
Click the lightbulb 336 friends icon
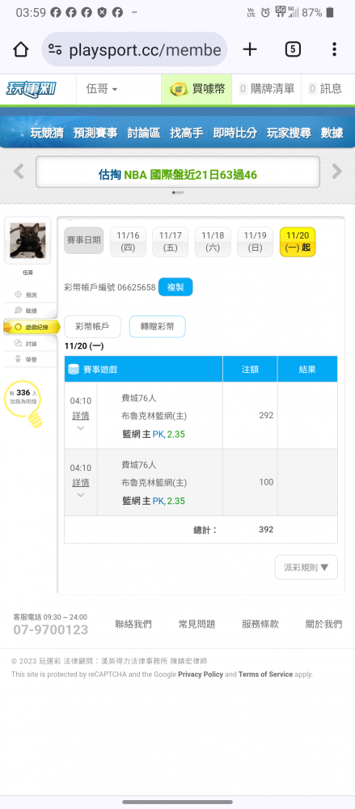pyautogui.click(x=23, y=404)
